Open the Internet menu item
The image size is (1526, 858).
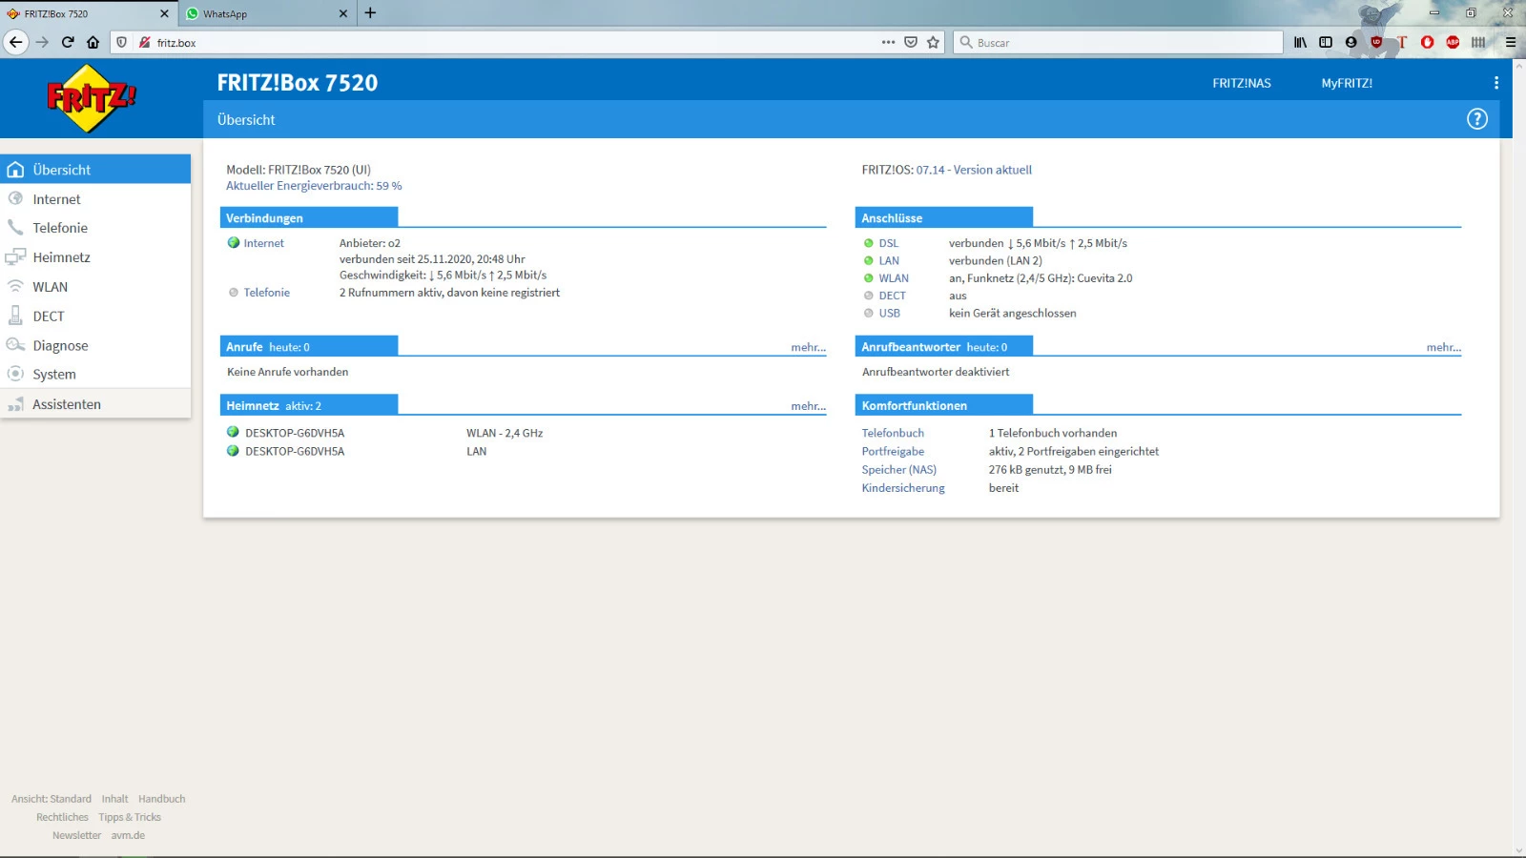coord(95,199)
